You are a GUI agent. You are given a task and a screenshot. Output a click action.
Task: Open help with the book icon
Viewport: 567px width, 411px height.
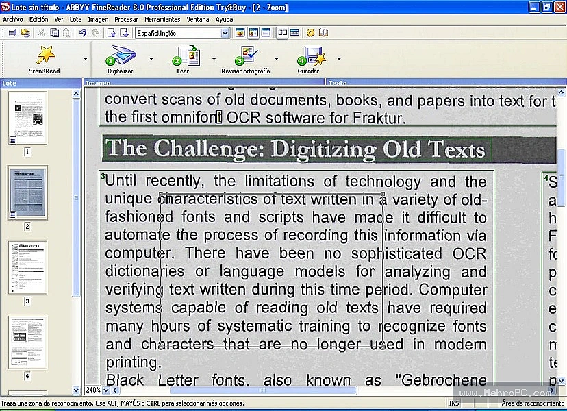coord(323,33)
